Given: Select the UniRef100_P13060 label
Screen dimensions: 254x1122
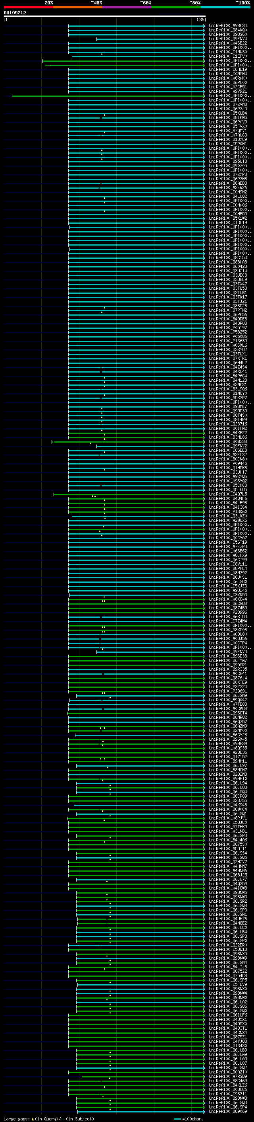Looking at the screenshot, I should [x=227, y=511].
